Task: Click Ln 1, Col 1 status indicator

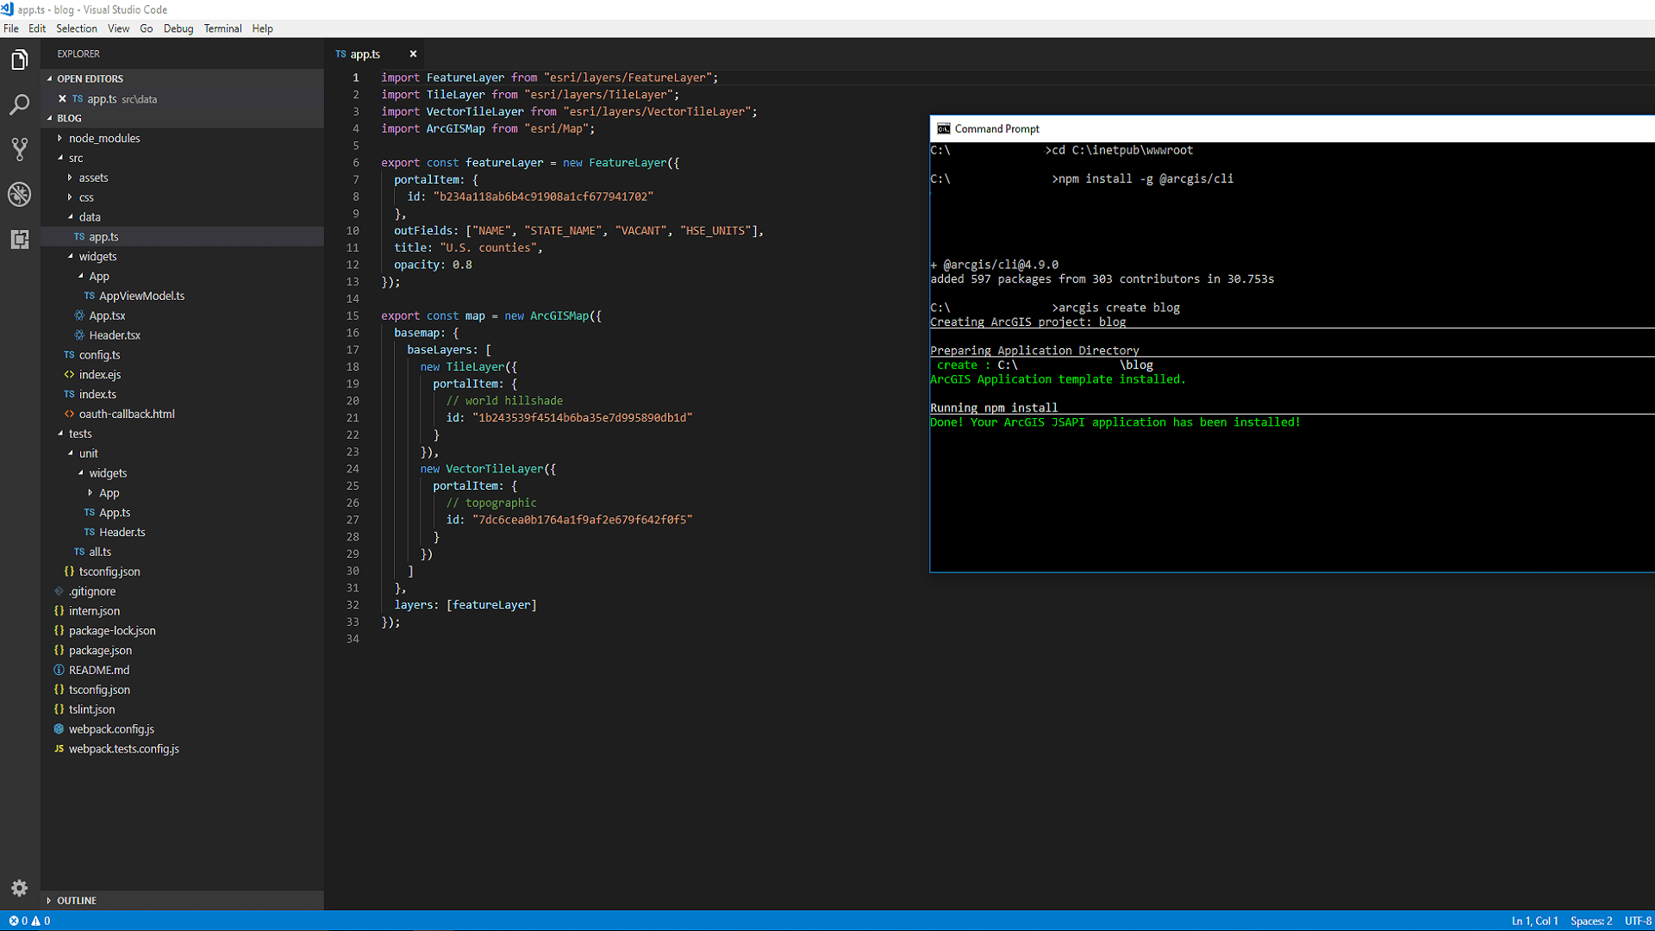Action: (x=1534, y=921)
